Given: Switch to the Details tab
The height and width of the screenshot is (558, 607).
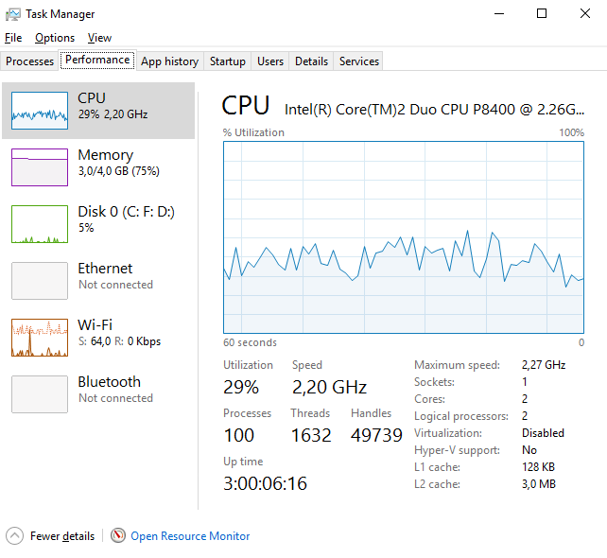Looking at the screenshot, I should (x=311, y=61).
